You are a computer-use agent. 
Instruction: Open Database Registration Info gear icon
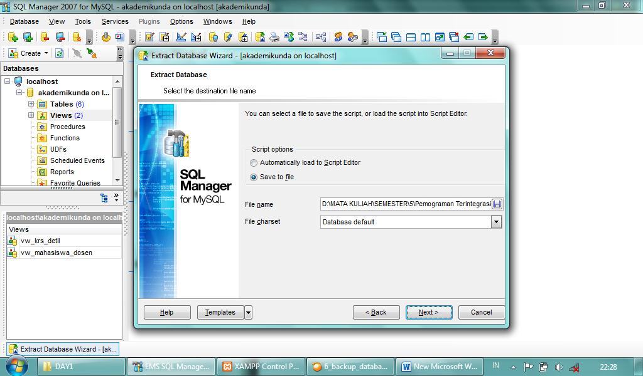[77, 37]
